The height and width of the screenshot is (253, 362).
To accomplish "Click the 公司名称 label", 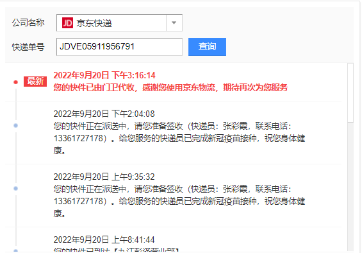I will point(28,22).
